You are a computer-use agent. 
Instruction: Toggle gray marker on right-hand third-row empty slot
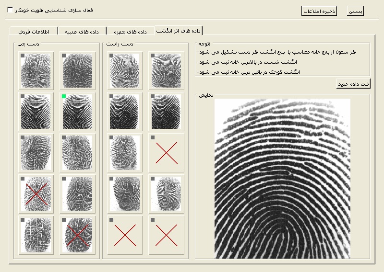[153, 138]
